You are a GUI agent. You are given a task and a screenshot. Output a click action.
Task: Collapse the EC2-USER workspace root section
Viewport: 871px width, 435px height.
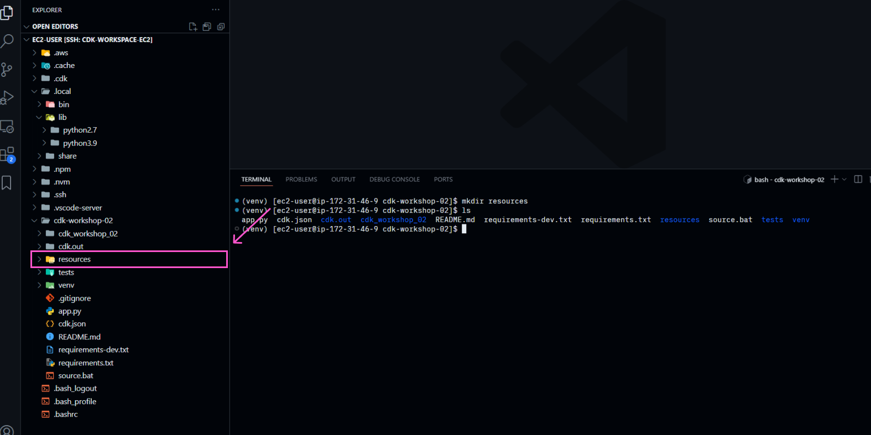tap(27, 40)
